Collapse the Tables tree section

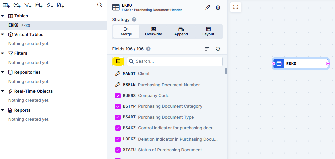(3, 16)
